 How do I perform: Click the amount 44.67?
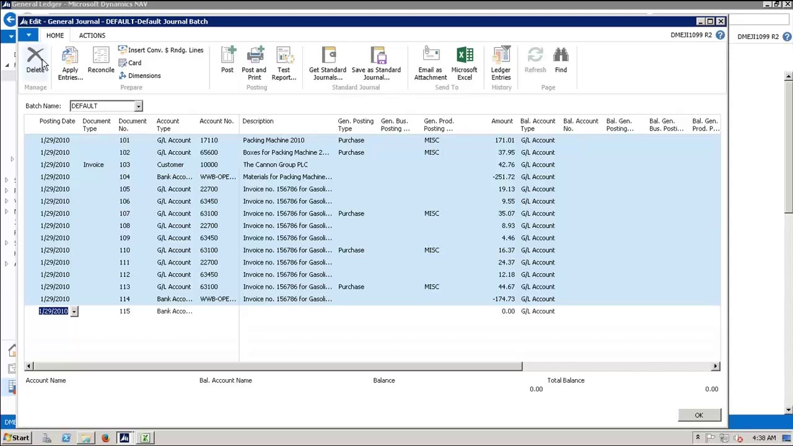[x=506, y=287]
